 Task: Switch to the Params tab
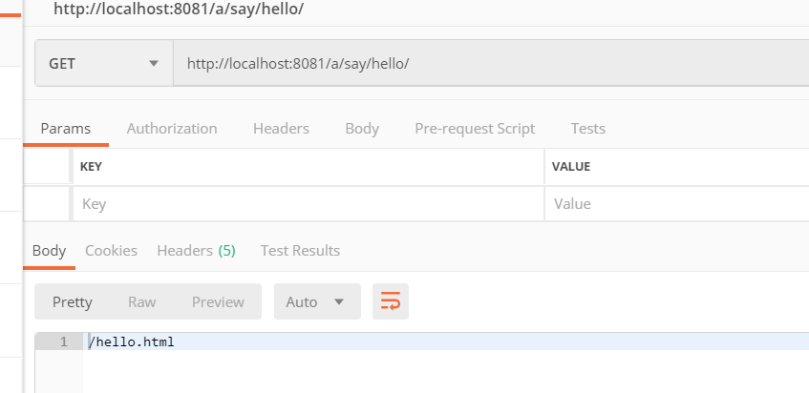pyautogui.click(x=65, y=128)
